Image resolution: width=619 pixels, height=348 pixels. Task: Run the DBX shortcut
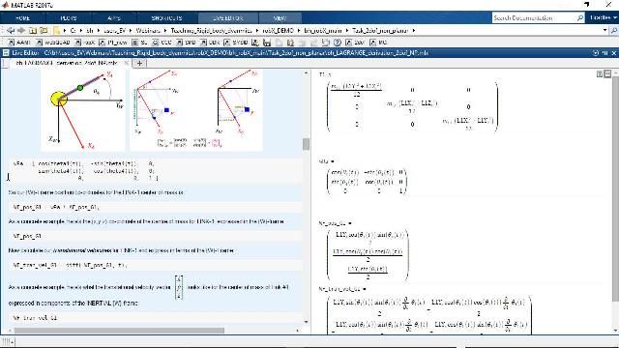pos(210,43)
